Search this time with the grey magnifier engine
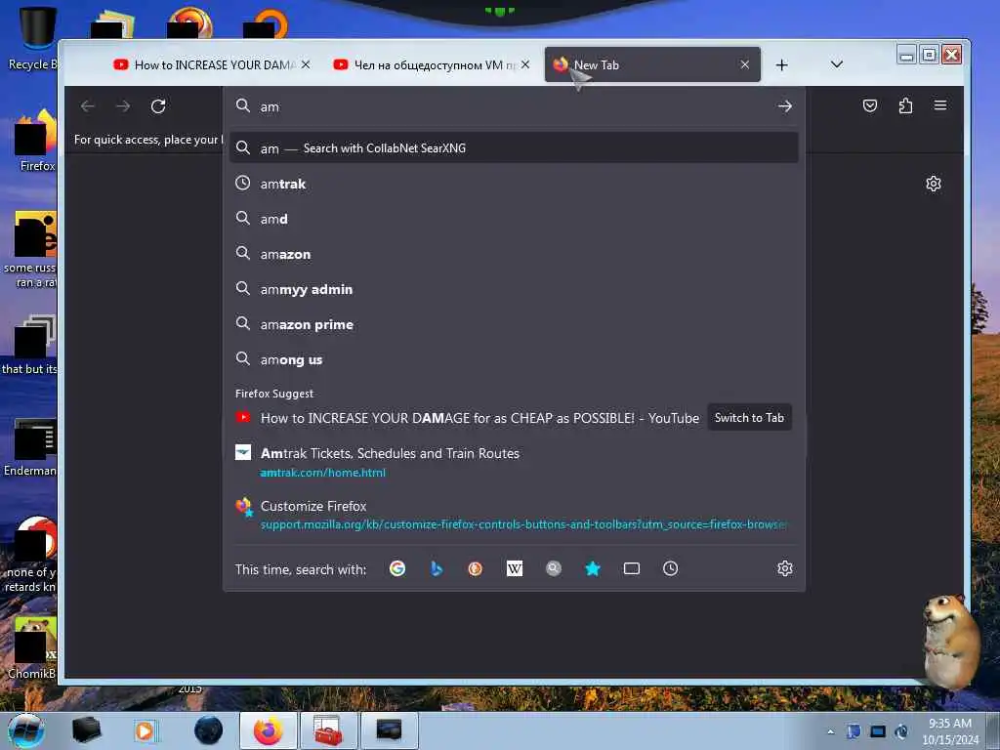This screenshot has height=750, width=1000. 554,568
